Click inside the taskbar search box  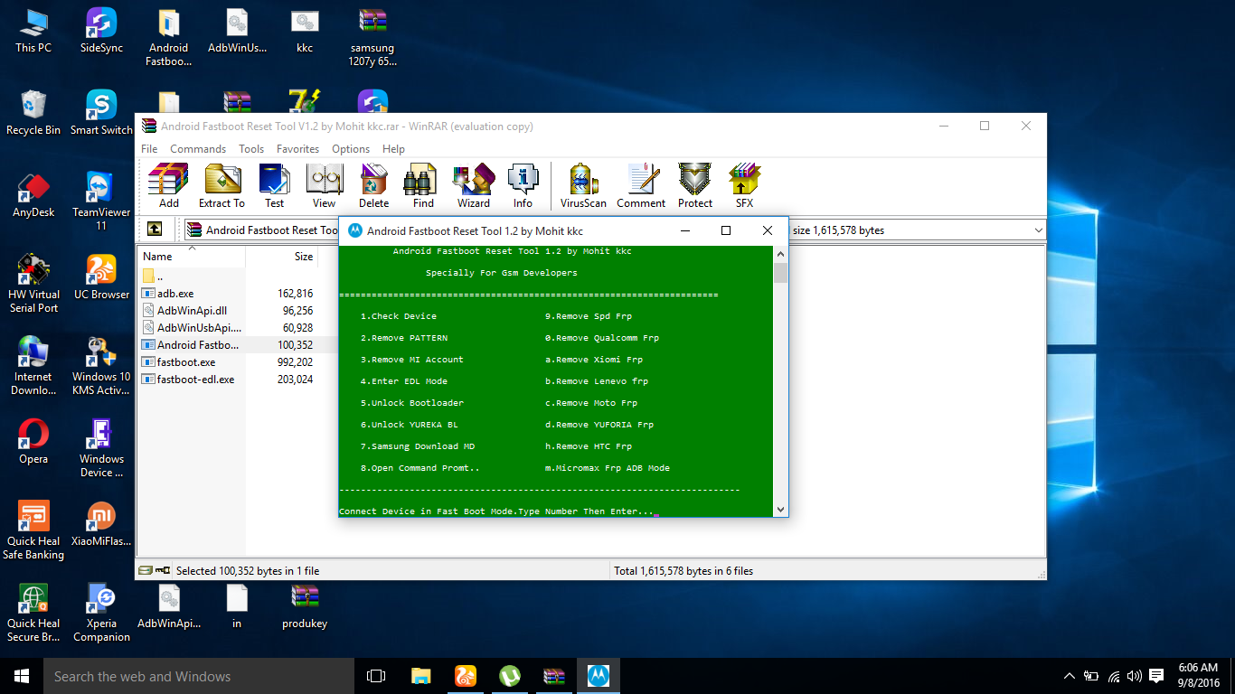tap(199, 676)
